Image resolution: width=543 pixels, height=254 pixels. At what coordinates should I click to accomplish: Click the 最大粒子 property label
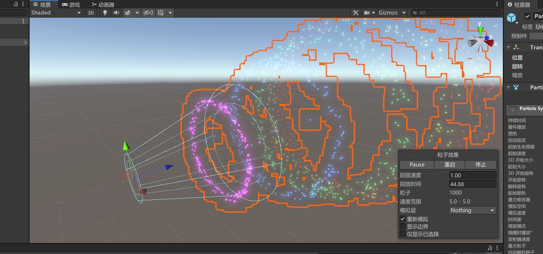[x=516, y=246]
